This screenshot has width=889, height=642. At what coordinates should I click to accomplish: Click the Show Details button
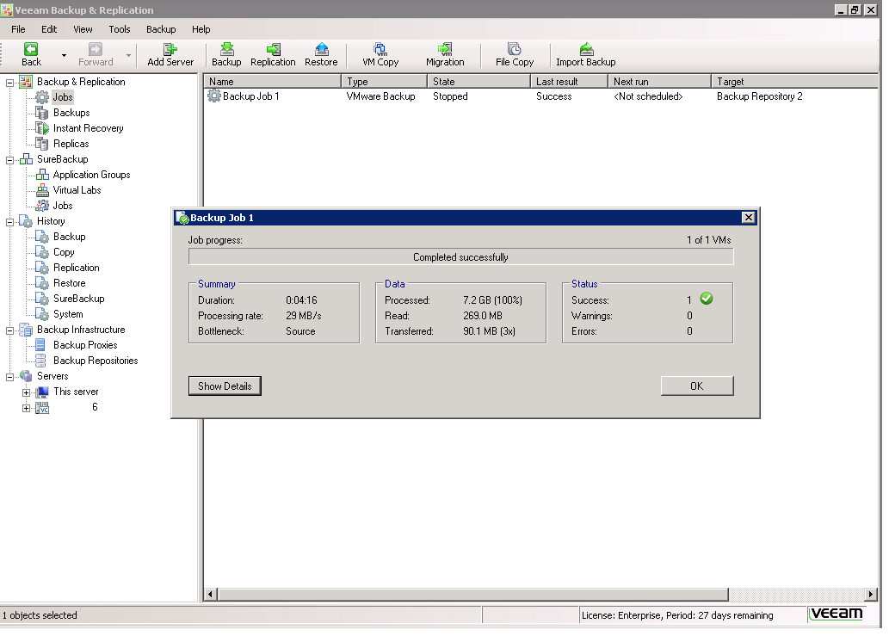pyautogui.click(x=225, y=386)
